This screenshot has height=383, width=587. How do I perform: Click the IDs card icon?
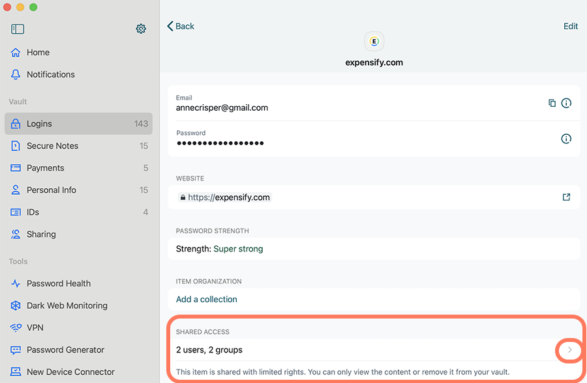[x=16, y=212]
